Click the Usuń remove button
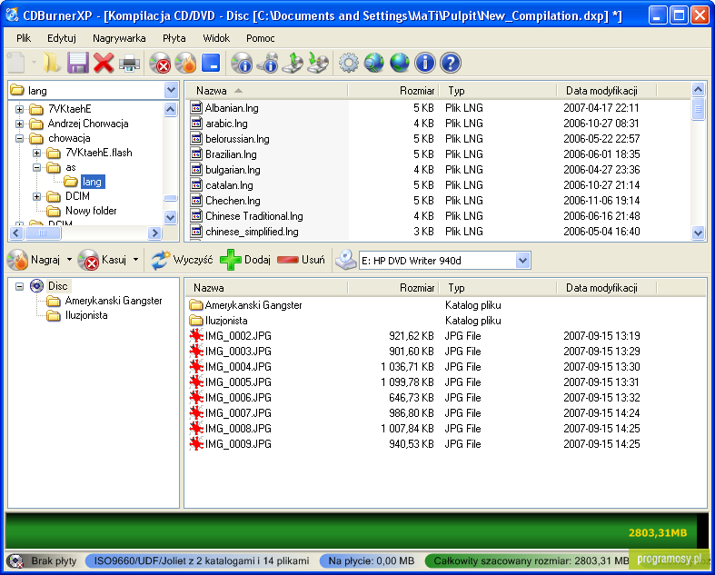The image size is (715, 575). [x=301, y=260]
